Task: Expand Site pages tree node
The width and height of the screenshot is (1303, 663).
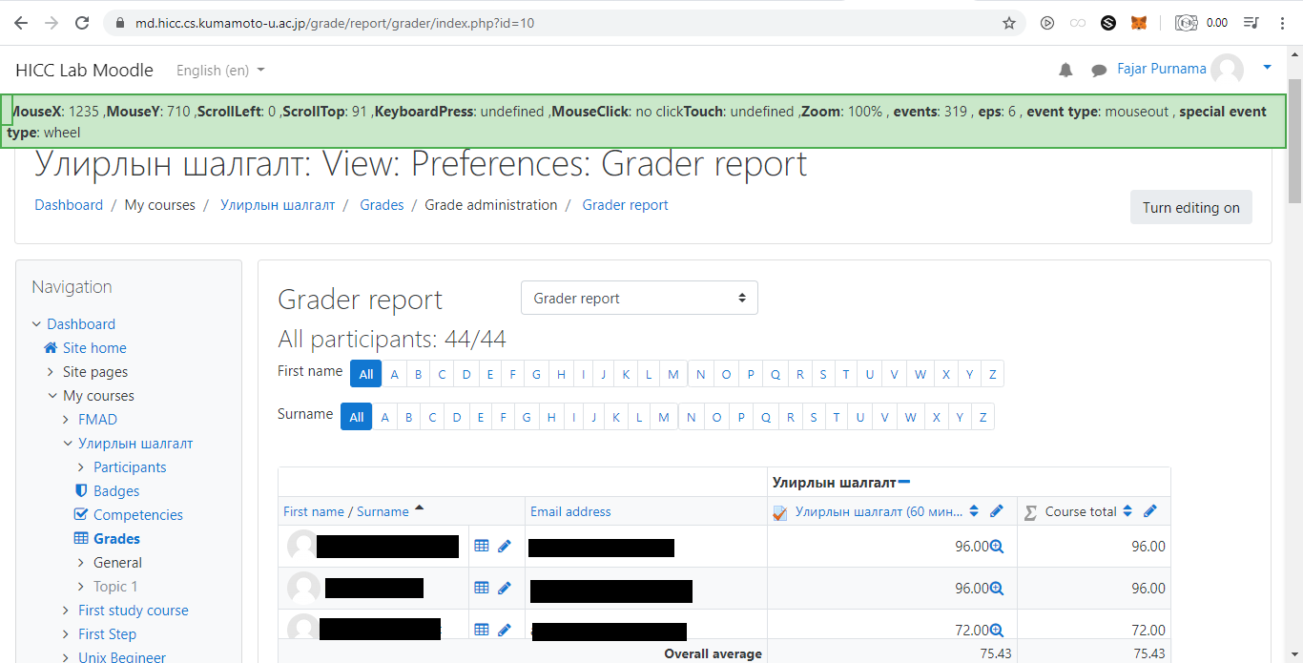Action: click(52, 372)
